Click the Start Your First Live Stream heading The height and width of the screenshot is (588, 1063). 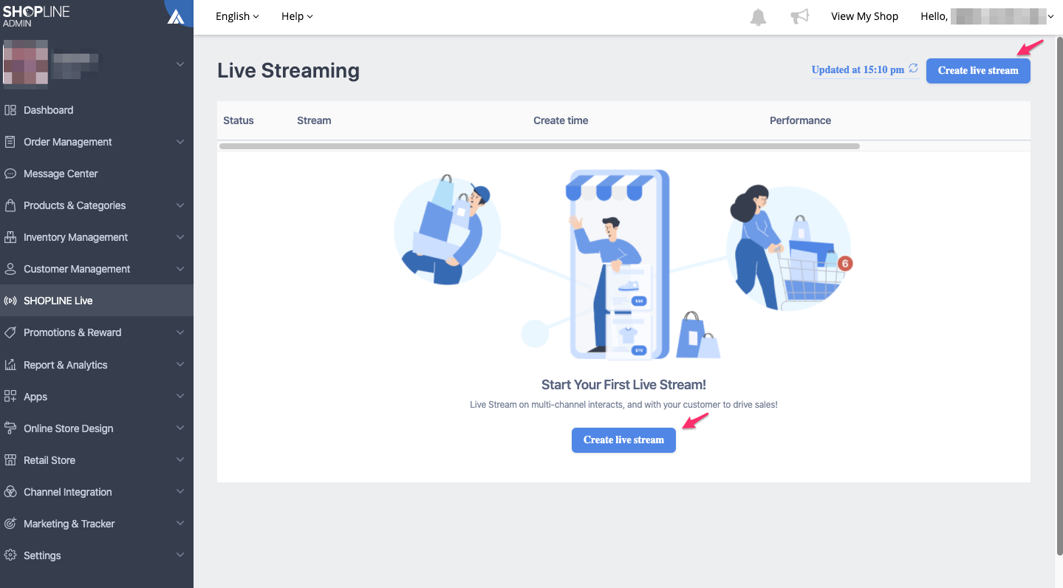[x=623, y=384]
